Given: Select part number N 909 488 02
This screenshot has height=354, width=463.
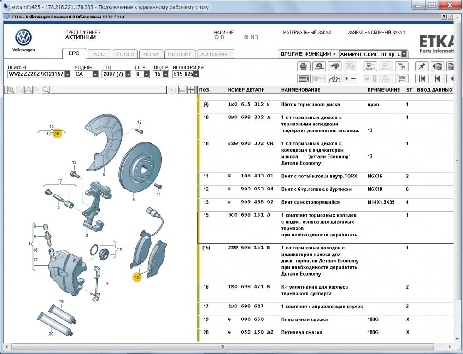Looking at the screenshot, I should tap(251, 202).
